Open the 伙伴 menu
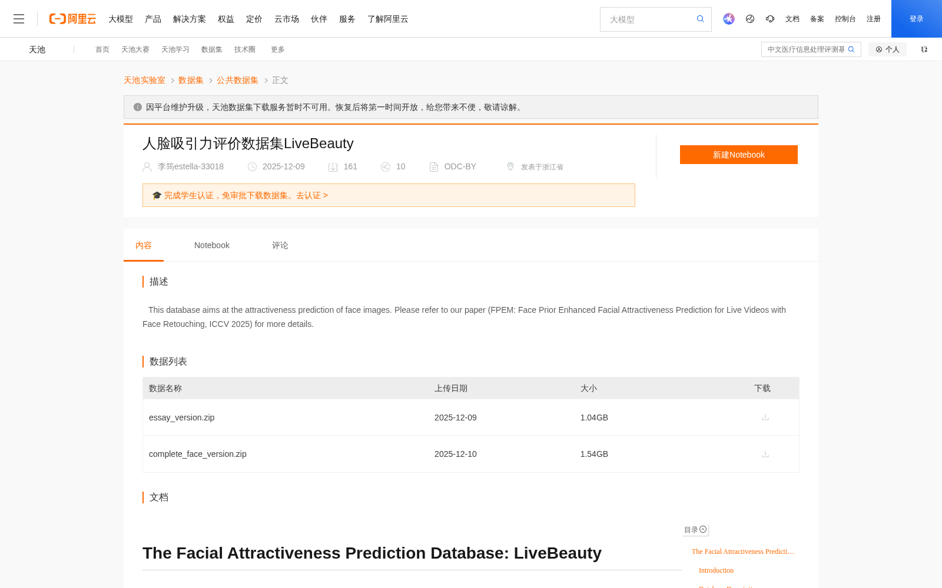Screen dimensions: 942x588 [319, 19]
